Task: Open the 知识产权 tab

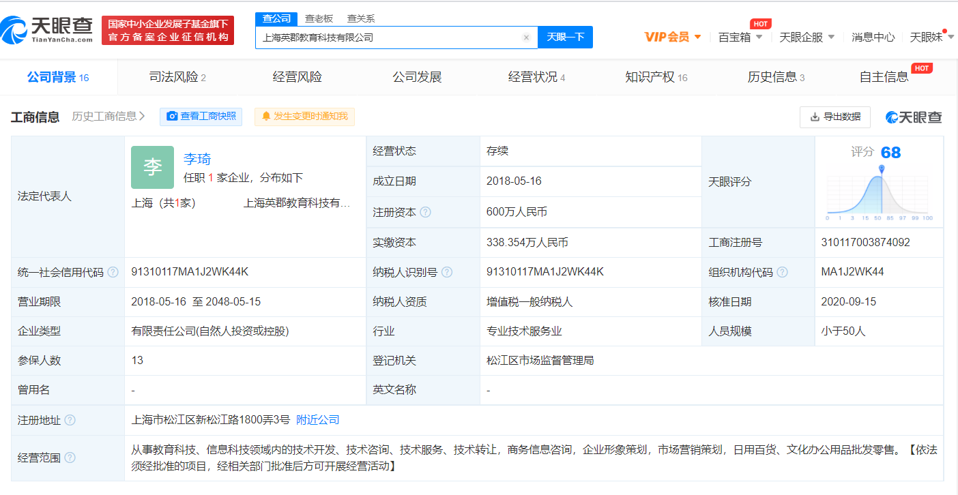Action: [656, 77]
